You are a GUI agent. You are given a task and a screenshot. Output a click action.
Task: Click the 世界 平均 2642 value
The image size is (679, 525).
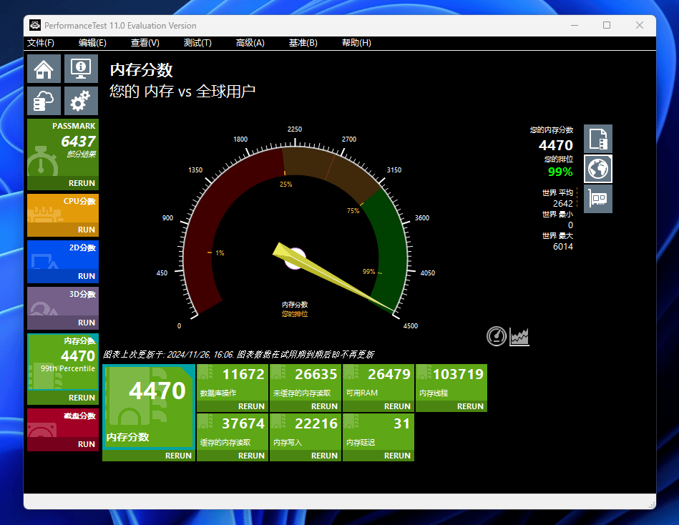[x=563, y=203]
